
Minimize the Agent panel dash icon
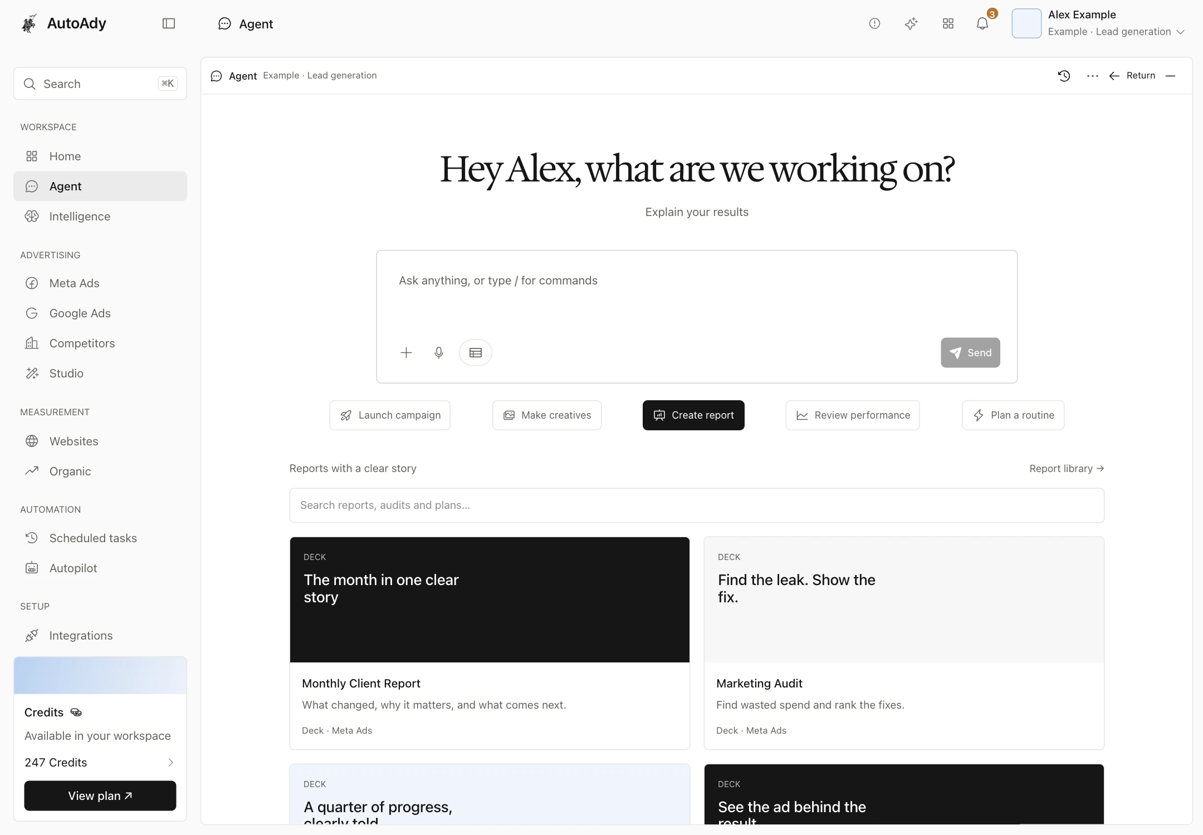[1171, 76]
